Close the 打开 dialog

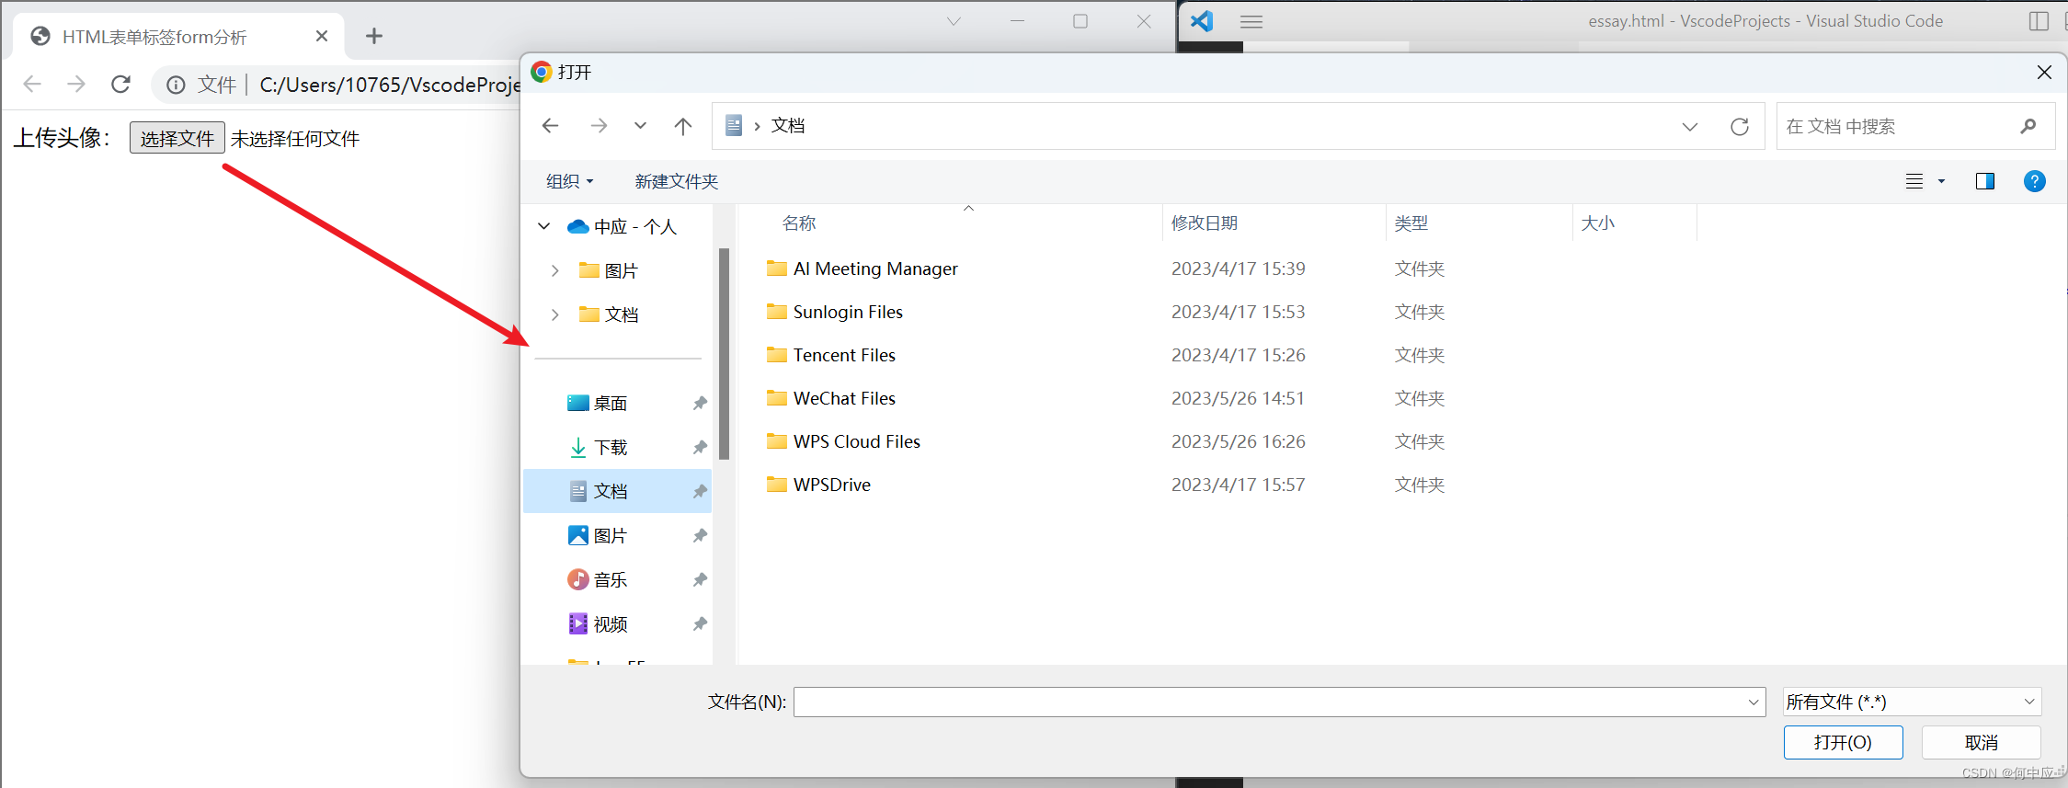[x=2044, y=72]
